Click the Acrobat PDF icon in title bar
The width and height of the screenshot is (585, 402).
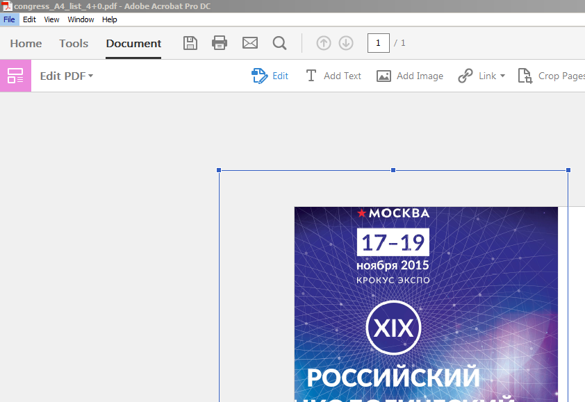(7, 6)
